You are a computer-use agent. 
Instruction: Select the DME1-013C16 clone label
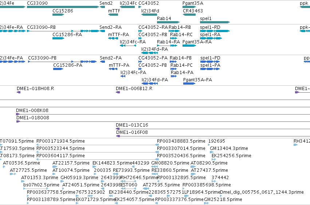[x=132, y=125]
